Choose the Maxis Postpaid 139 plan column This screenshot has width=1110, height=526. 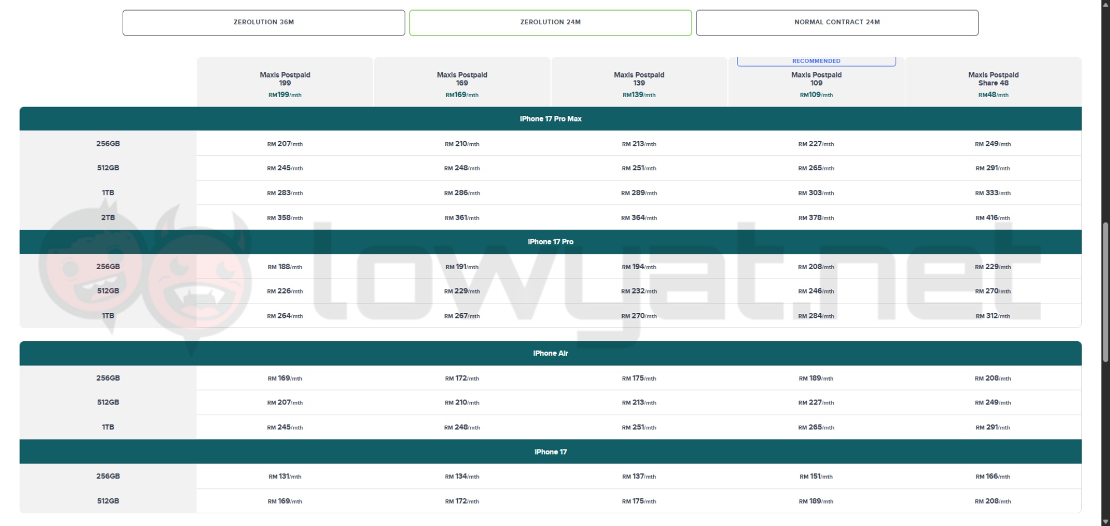[x=639, y=82]
